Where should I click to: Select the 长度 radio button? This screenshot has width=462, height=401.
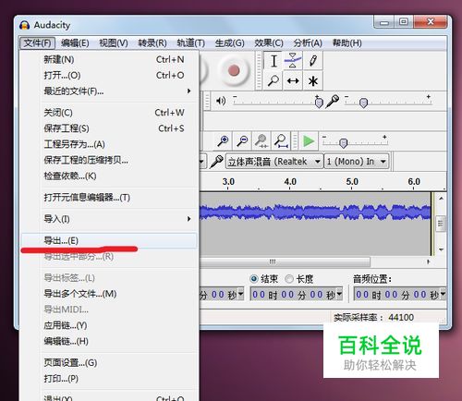coord(289,279)
